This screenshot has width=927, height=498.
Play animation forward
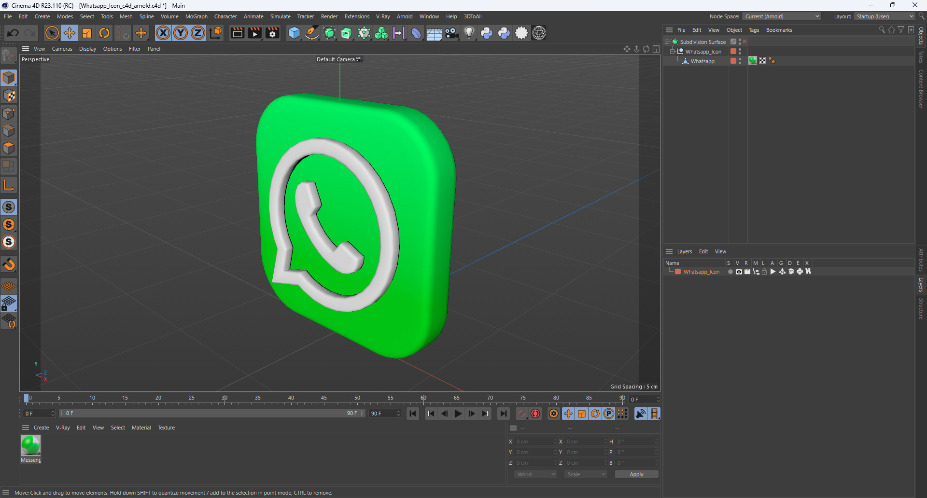pos(458,414)
